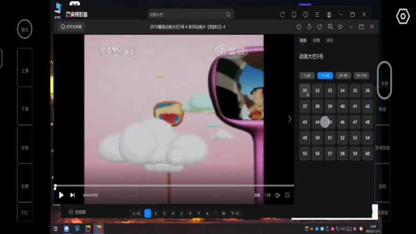Screen dimensions: 416x234
Task: Enter fullscreen using the expand icon
Action: (x=287, y=195)
